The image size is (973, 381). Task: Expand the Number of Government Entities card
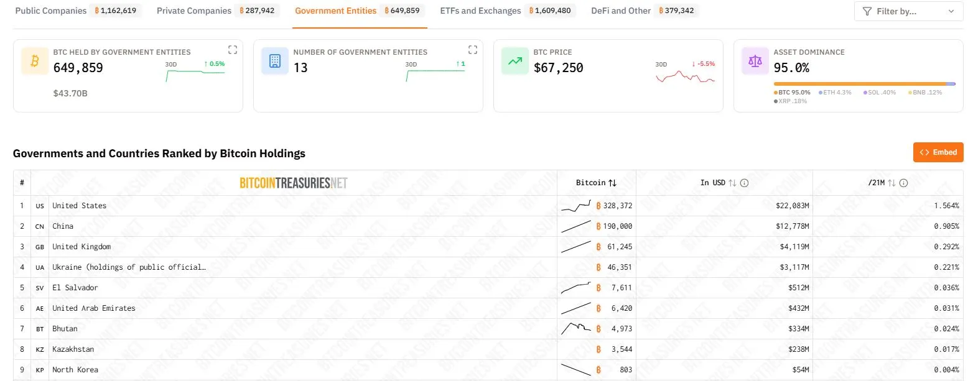472,50
